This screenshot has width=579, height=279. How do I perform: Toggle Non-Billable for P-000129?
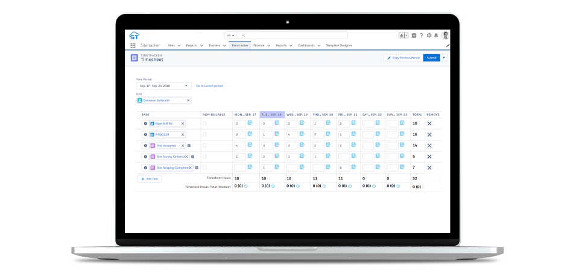[204, 135]
